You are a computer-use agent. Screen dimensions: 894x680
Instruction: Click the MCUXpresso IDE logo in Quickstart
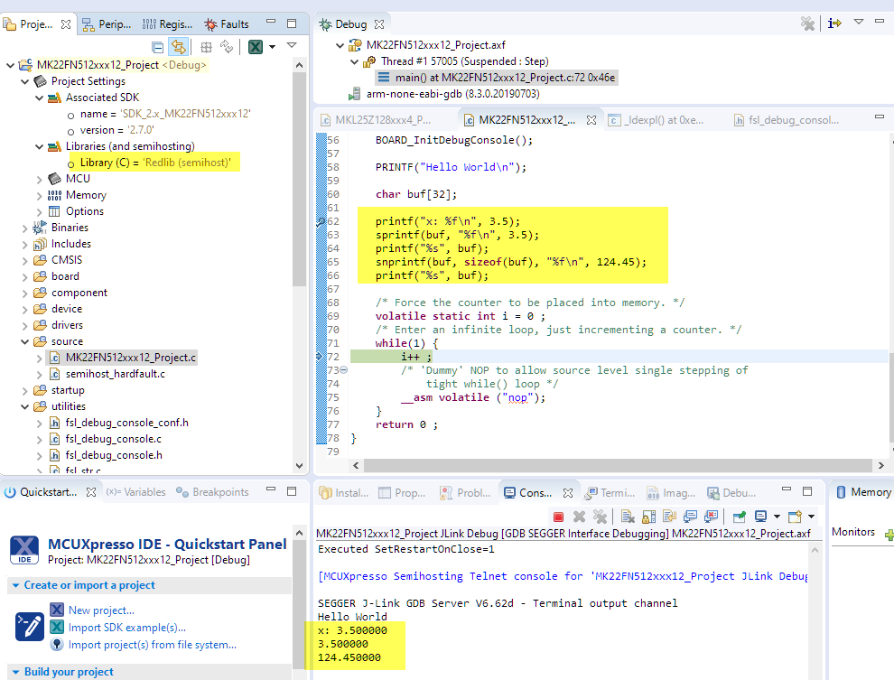click(x=24, y=550)
